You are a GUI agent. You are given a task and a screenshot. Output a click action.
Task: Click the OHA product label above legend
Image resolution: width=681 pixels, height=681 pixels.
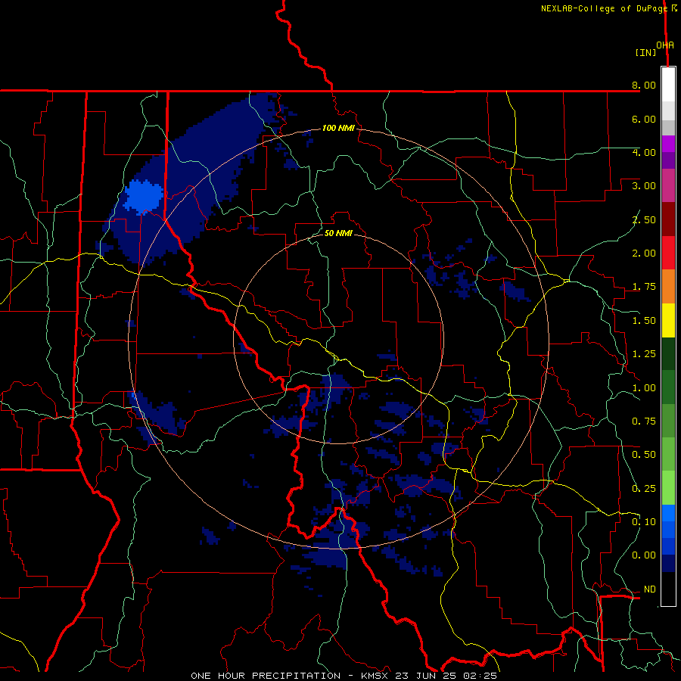(665, 45)
